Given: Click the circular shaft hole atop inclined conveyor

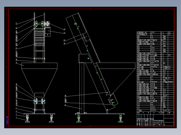Looking at the screenshot, I should tap(76, 24).
